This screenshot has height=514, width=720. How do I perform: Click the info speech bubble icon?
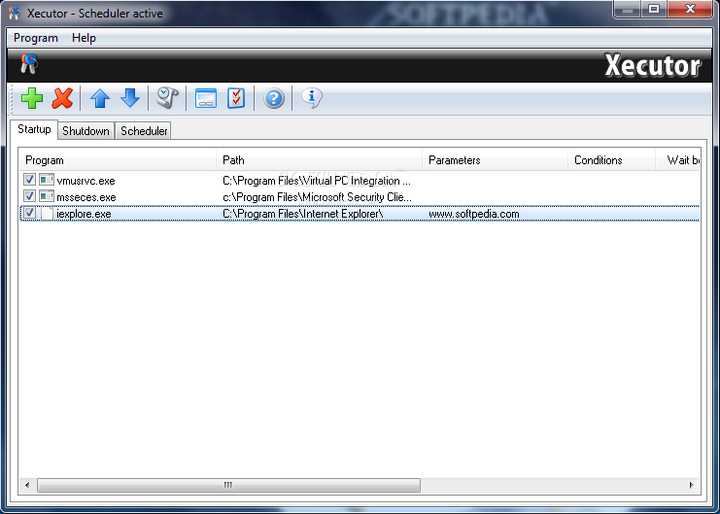[312, 98]
